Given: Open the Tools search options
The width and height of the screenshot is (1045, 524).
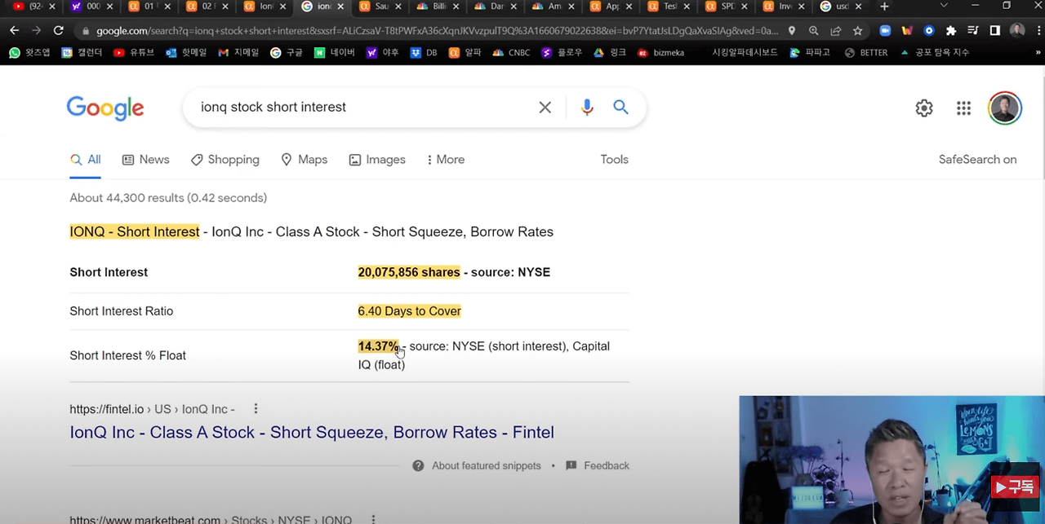Looking at the screenshot, I should click(614, 160).
